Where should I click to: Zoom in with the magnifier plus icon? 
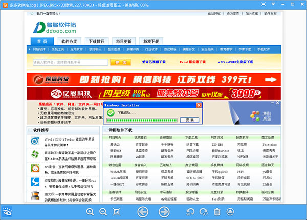pos(90,212)
